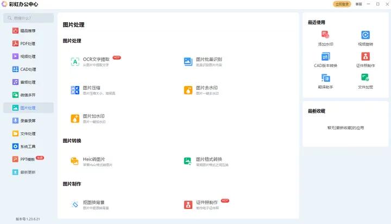Start the 图片加水印 tool
Image resolution: width=391 pixels, height=224 pixels.
point(88,118)
